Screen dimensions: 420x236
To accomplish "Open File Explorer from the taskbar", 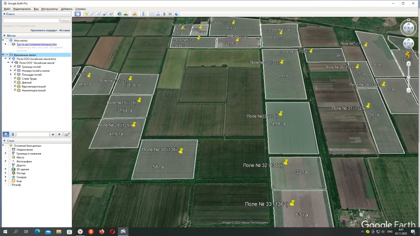I will [x=59, y=231].
